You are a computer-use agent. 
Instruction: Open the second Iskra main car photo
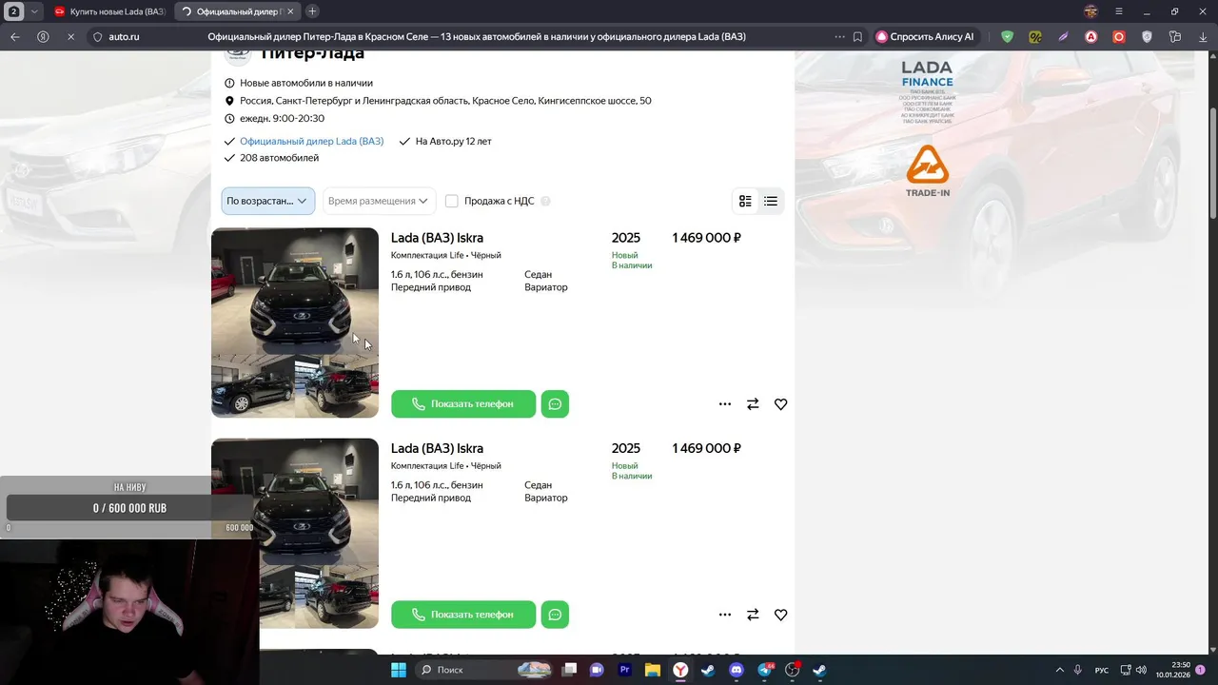click(295, 501)
